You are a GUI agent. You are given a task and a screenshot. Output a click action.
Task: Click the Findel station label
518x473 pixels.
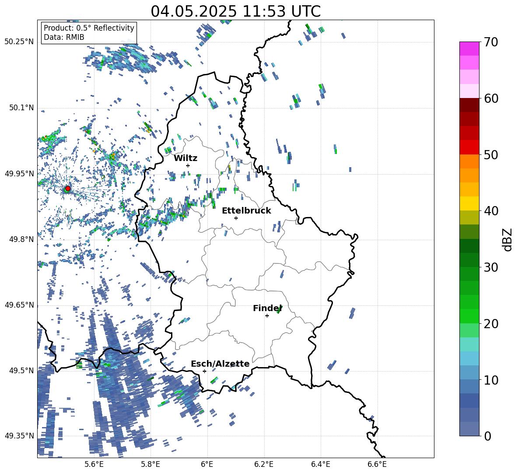point(267,308)
